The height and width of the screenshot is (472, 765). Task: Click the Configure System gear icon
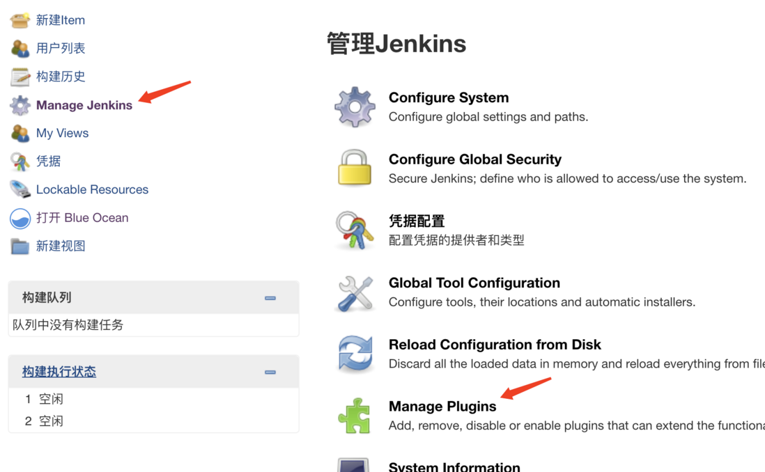click(355, 107)
